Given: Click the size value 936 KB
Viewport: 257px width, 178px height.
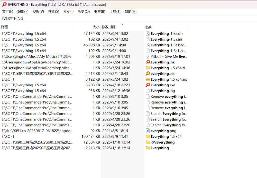Looking at the screenshot, I should 94,91.
